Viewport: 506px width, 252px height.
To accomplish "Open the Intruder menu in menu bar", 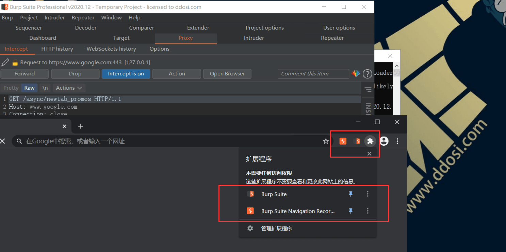I will (x=54, y=18).
